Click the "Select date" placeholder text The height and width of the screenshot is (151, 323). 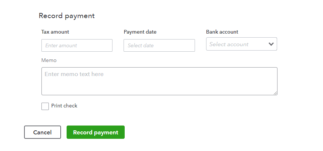[x=141, y=45]
